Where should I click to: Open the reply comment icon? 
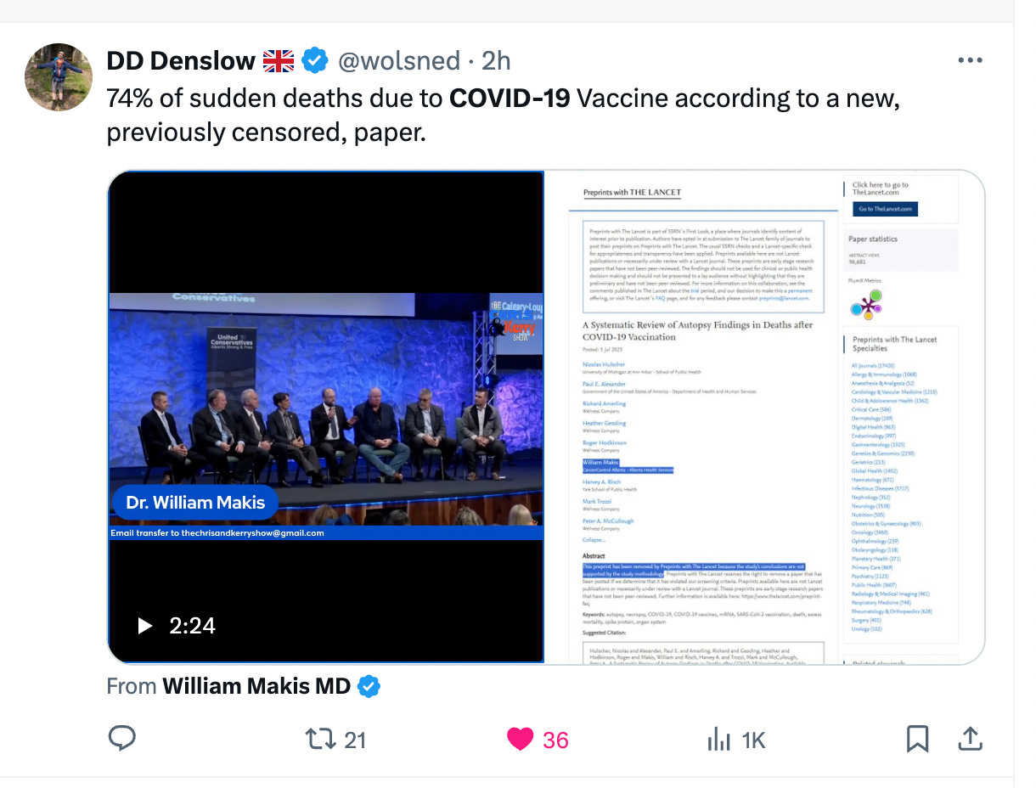(122, 740)
